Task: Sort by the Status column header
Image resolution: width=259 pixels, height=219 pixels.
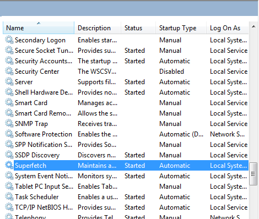Action: [x=138, y=28]
